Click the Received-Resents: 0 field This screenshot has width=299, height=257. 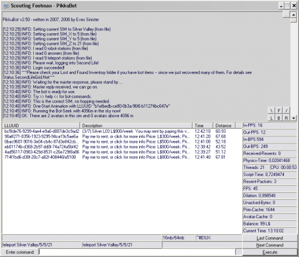(270, 153)
